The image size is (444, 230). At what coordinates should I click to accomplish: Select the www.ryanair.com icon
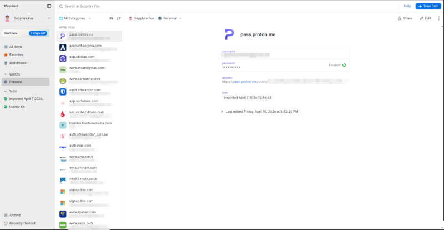[63, 214]
